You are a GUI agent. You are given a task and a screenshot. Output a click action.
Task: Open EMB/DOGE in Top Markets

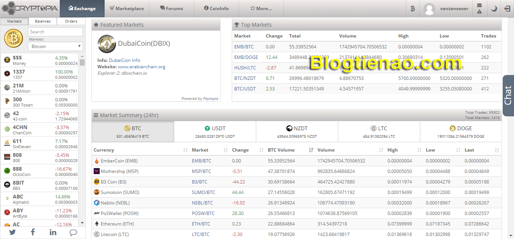click(x=246, y=57)
